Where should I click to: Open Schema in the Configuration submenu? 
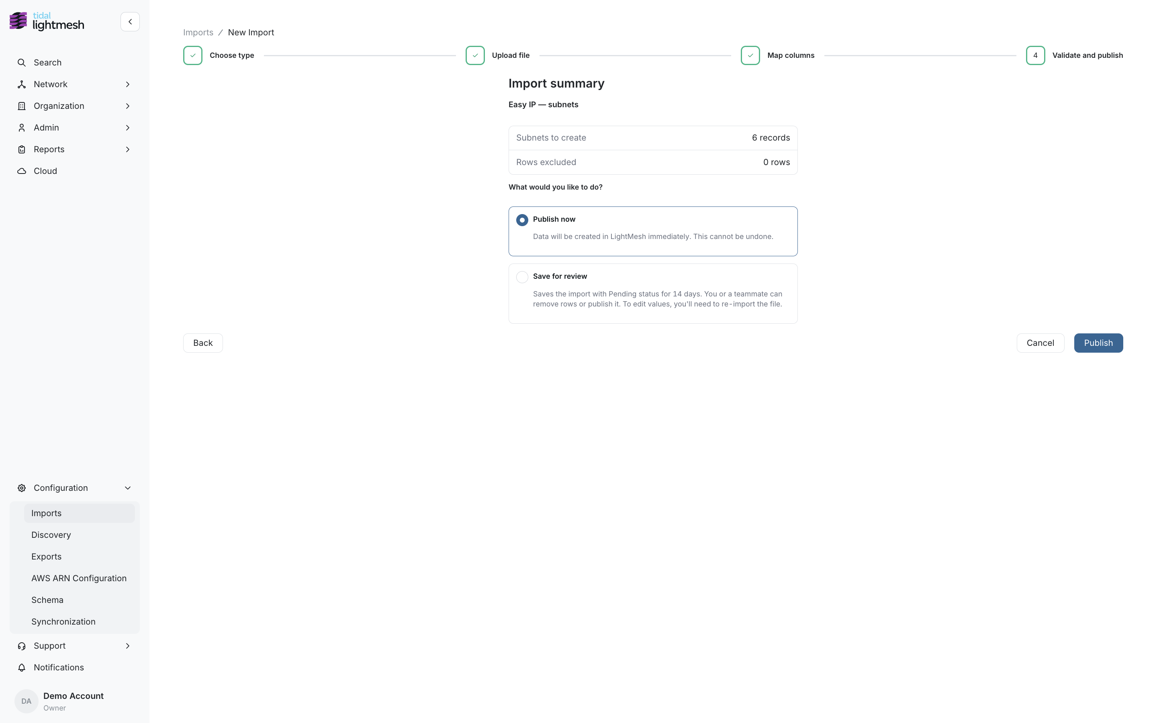[80, 600]
